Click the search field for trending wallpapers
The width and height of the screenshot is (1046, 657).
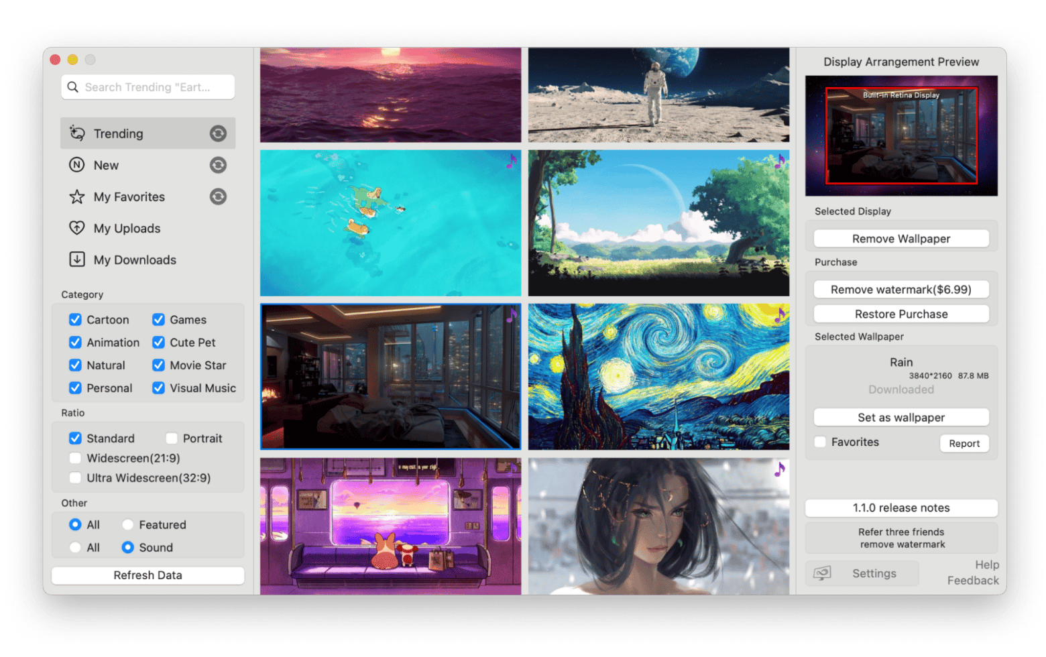point(156,87)
